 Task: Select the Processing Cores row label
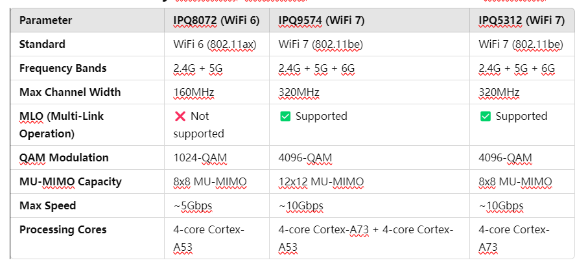click(63, 230)
